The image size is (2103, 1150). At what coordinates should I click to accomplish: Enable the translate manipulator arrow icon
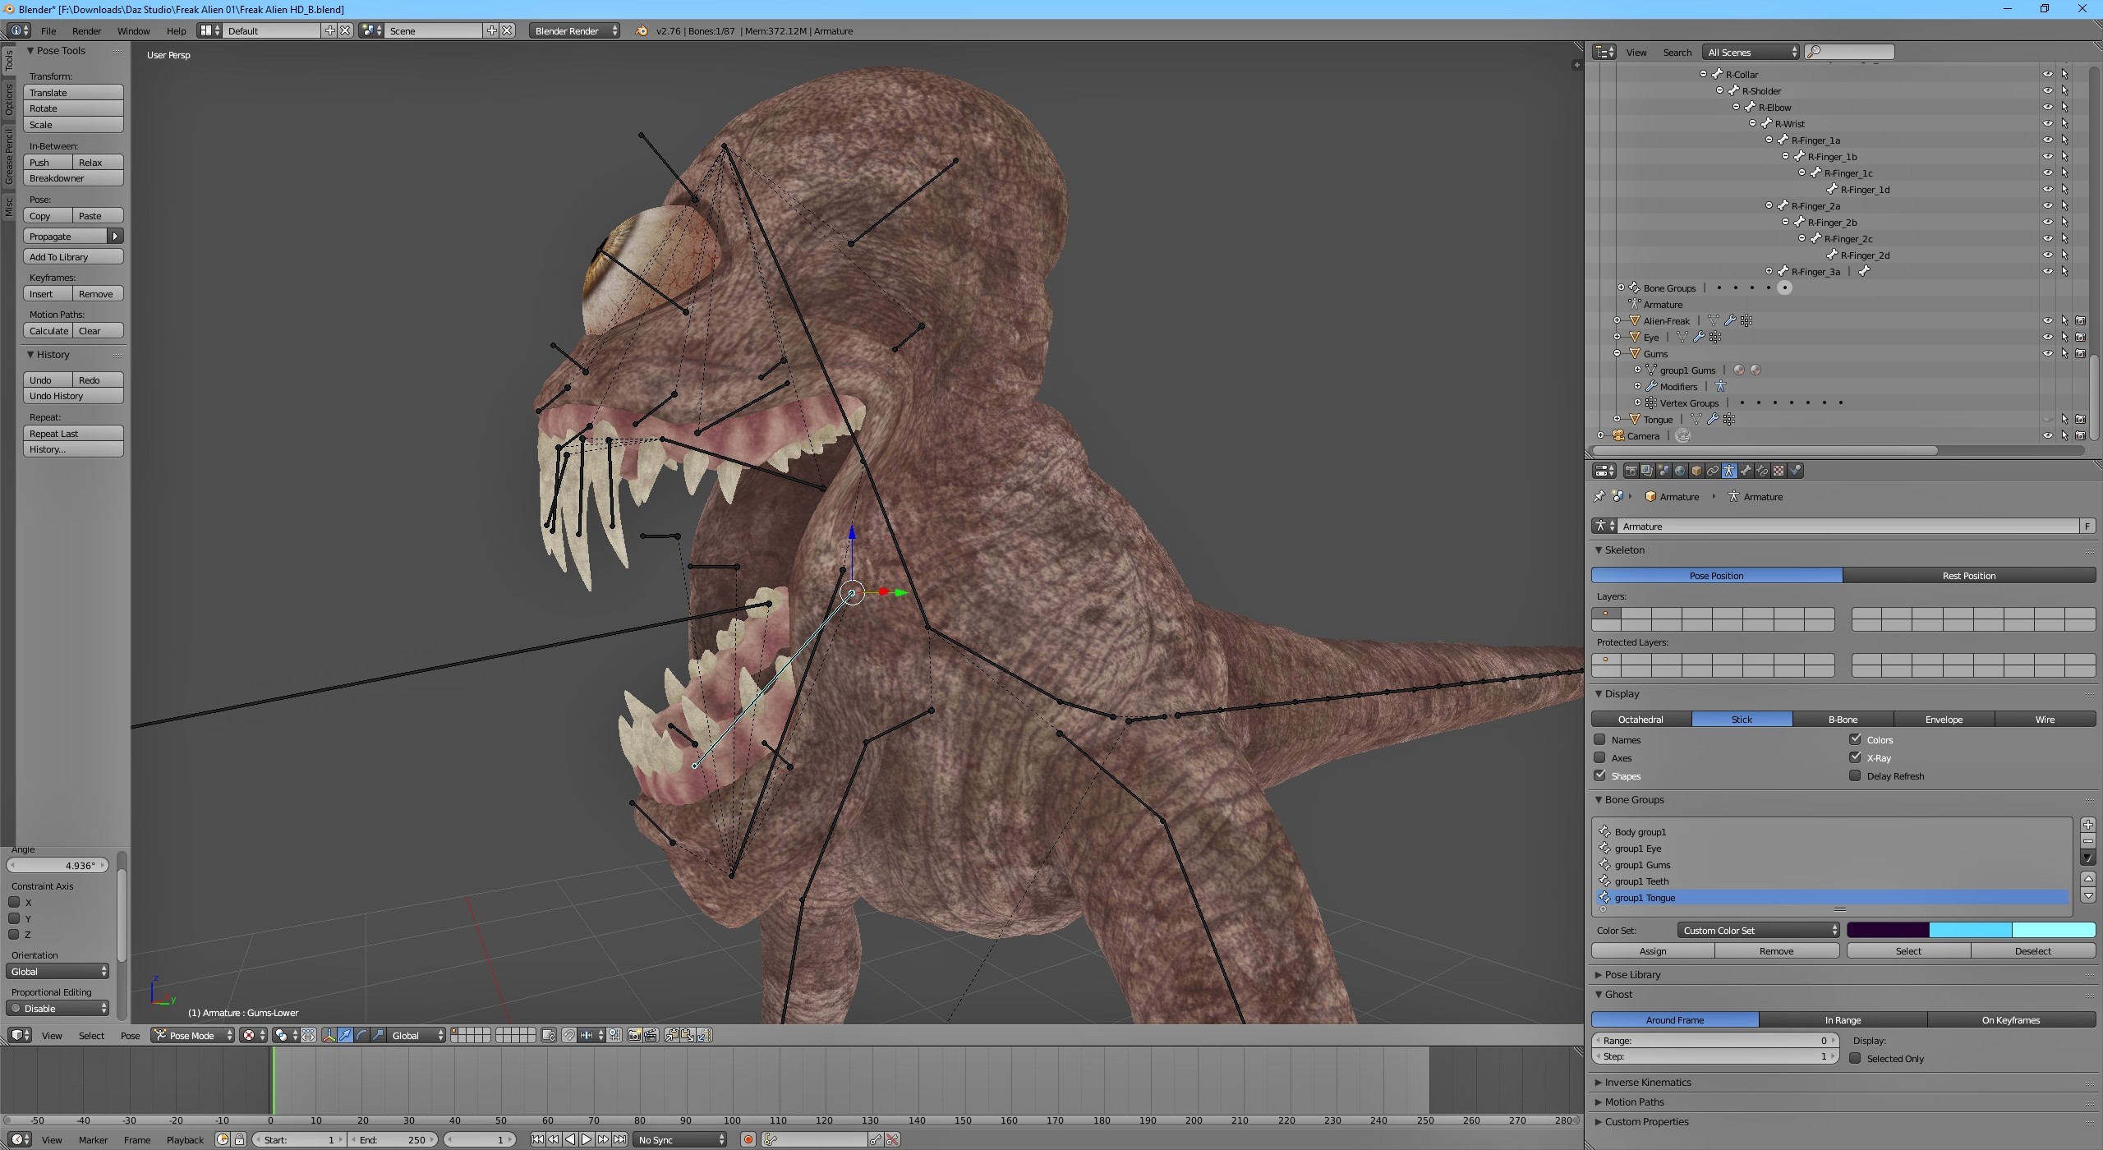click(345, 1035)
